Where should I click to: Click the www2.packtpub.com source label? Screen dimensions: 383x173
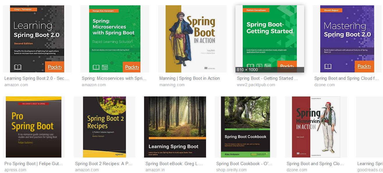coord(256,85)
